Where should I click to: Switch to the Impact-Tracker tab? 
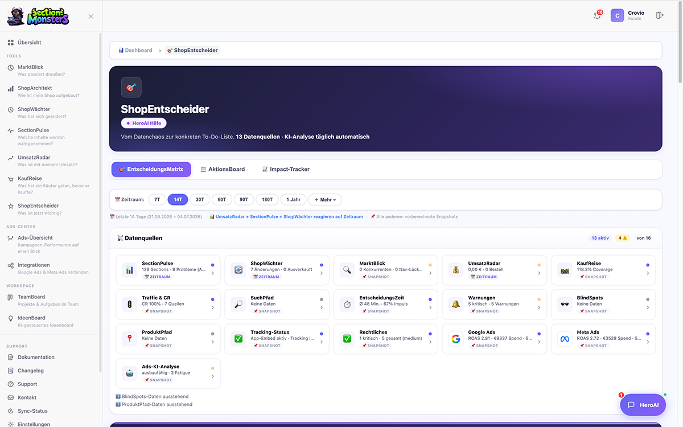(x=286, y=169)
